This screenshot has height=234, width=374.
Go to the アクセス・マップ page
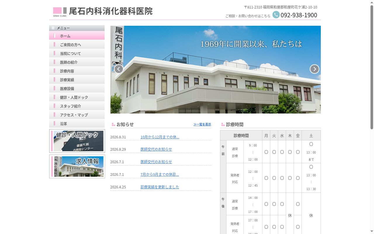tap(77, 115)
